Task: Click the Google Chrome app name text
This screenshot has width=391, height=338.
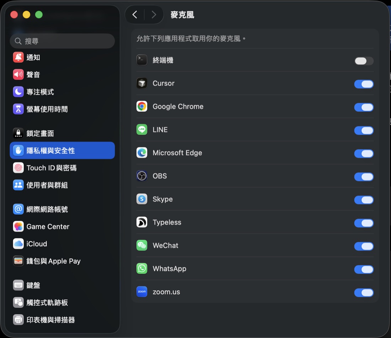Action: (178, 106)
